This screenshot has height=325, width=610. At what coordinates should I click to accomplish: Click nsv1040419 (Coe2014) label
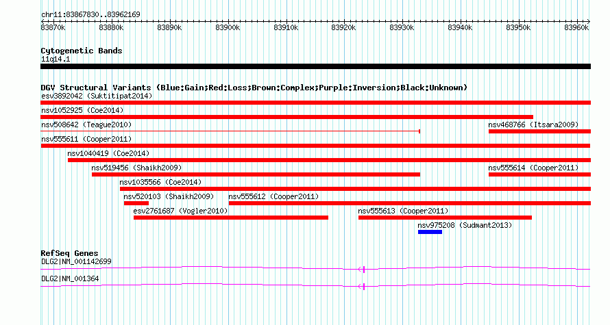coord(108,153)
